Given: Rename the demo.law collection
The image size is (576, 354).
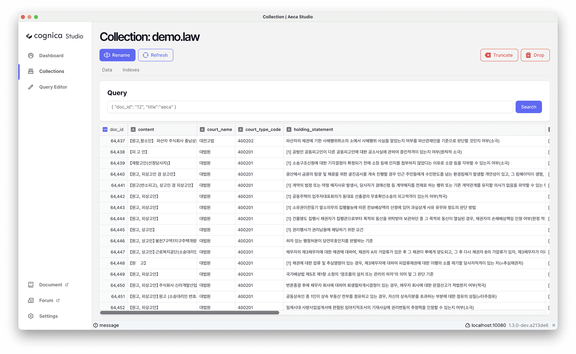Looking at the screenshot, I should (x=117, y=55).
